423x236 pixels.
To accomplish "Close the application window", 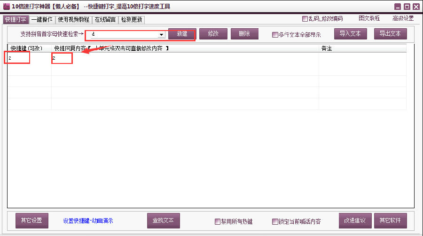I will pyautogui.click(x=416, y=7).
